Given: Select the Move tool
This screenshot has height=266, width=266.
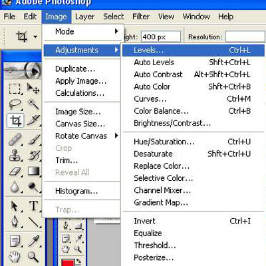Looking at the screenshot, I should (x=33, y=89).
